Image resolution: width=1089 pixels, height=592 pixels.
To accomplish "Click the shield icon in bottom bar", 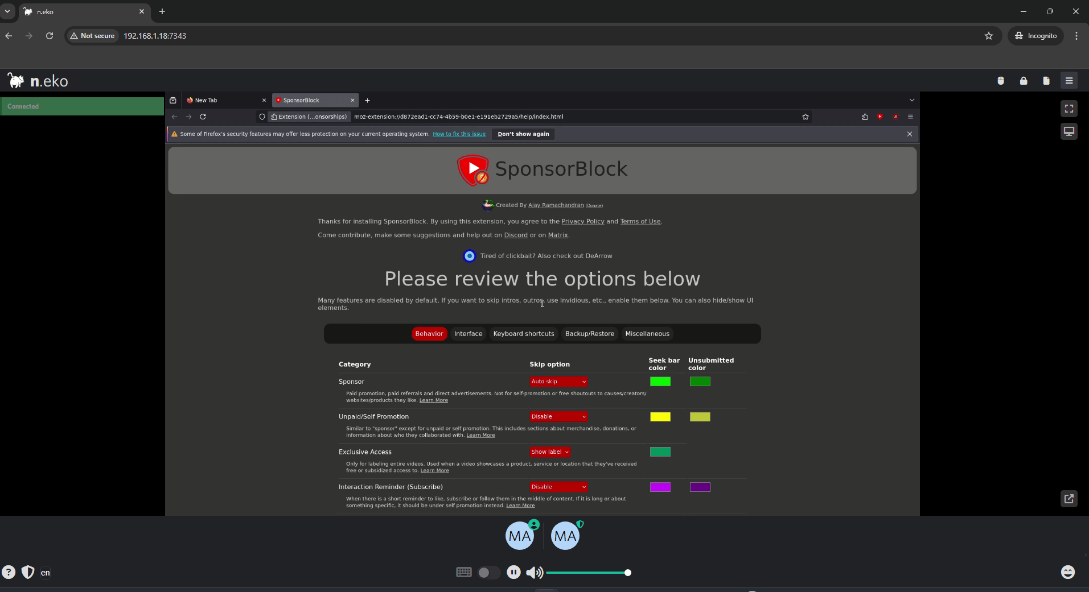I will pos(28,572).
